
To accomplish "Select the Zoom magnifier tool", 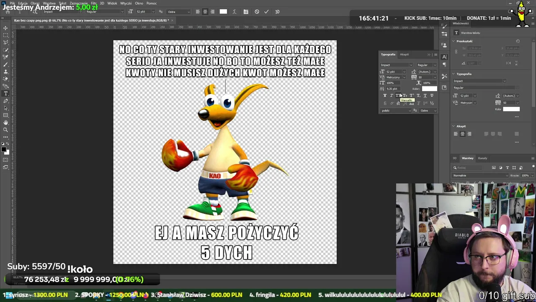I will click(5, 130).
